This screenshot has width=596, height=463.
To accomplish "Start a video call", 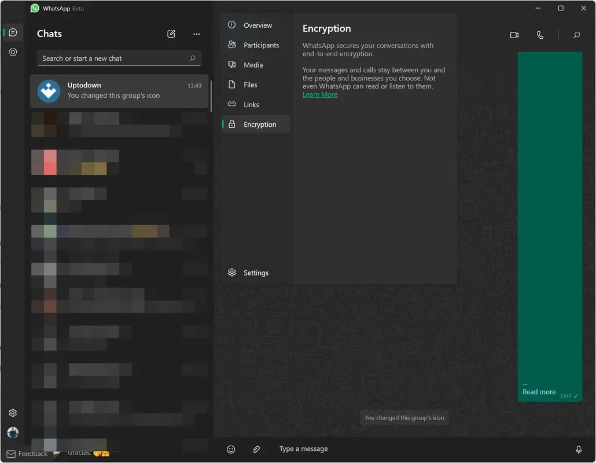I will click(x=514, y=35).
